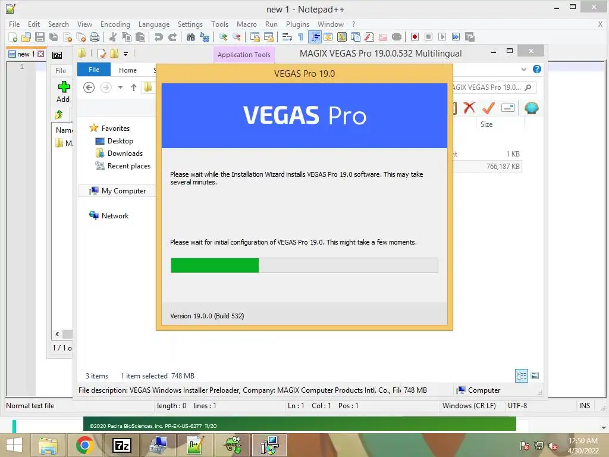Viewport: 609px width, 457px height.
Task: Click the Close All icon in Notepad++ toolbar
Action: tap(81, 37)
